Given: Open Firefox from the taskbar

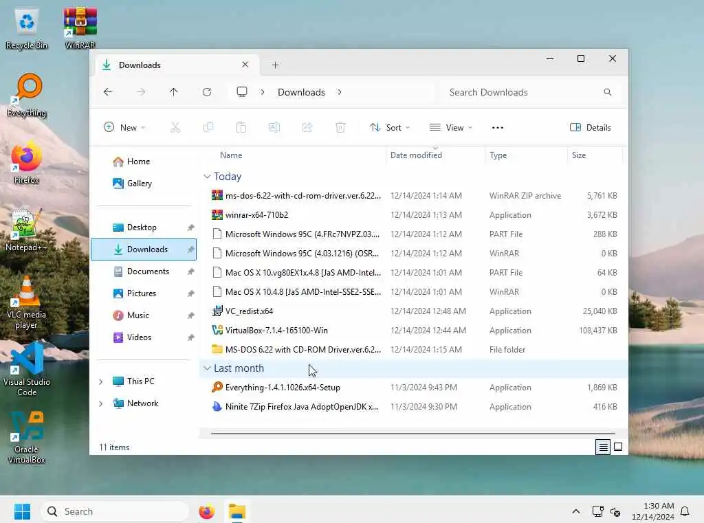Looking at the screenshot, I should [x=206, y=511].
